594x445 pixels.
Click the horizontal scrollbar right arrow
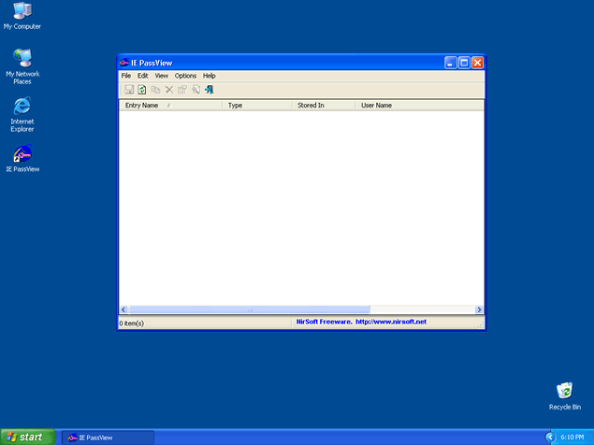(479, 309)
